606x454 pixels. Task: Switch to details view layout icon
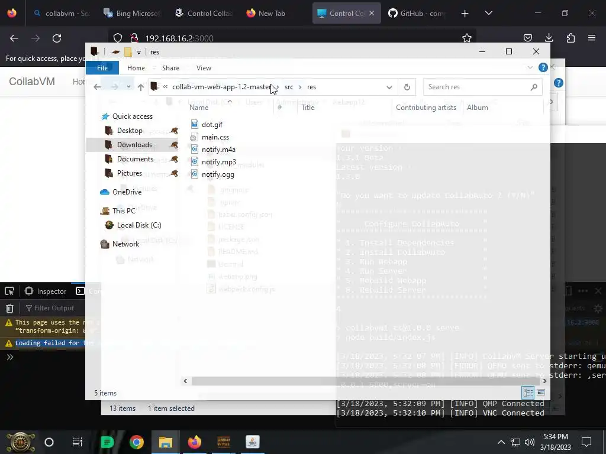coord(528,393)
